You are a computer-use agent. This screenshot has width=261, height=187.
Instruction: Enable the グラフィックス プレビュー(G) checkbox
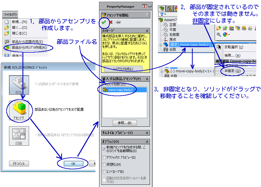click(104, 157)
